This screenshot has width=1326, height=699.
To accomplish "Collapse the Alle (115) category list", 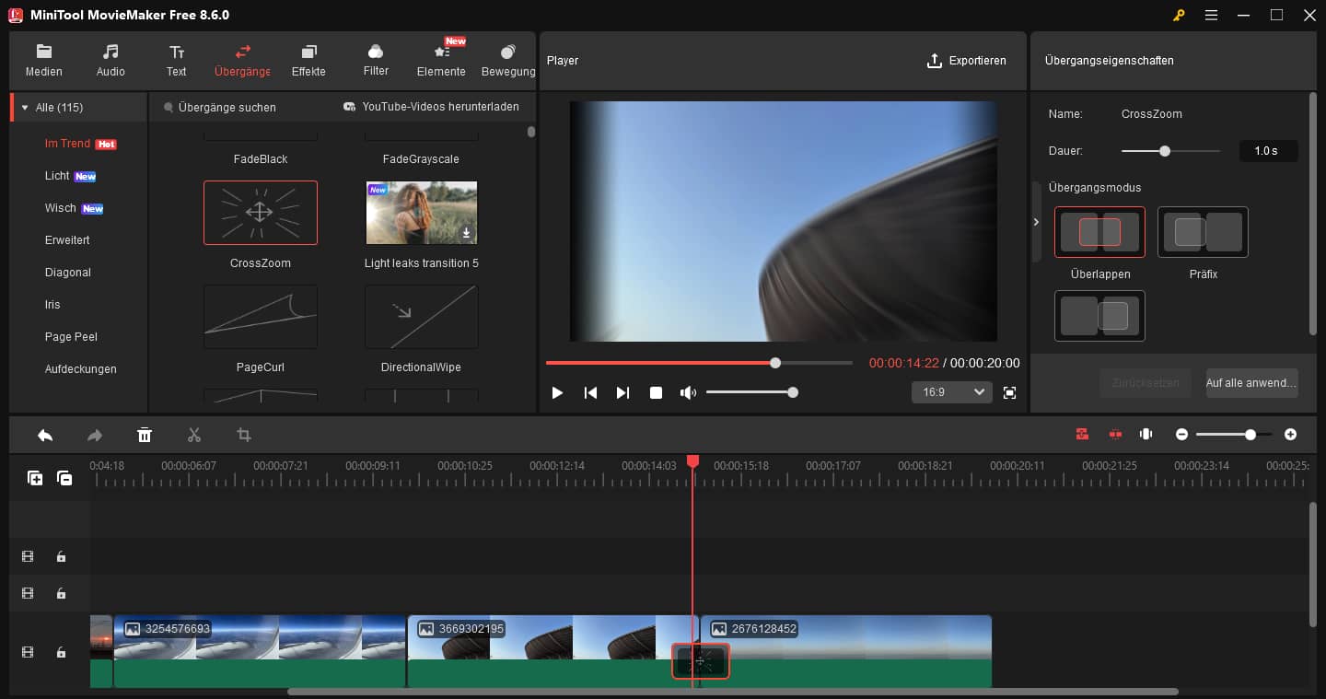I will point(25,108).
